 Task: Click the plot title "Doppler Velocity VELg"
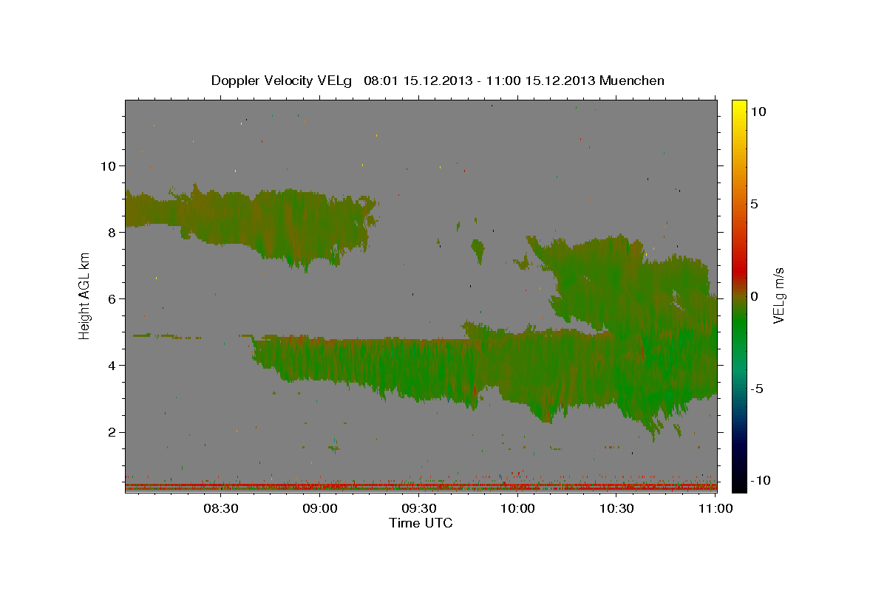click(282, 81)
